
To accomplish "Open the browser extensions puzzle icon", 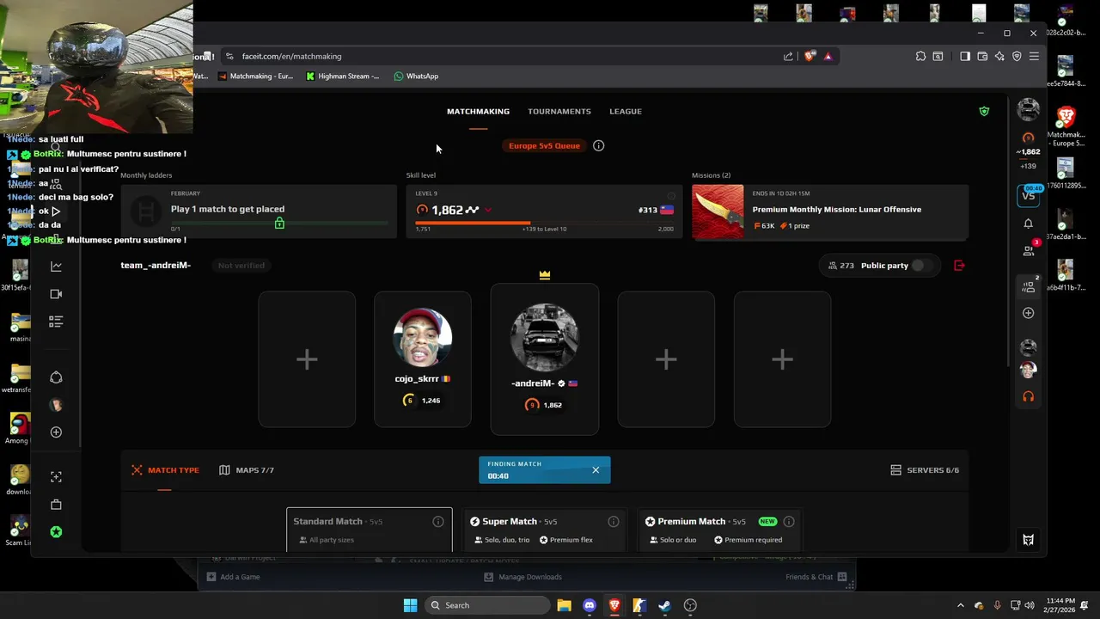I will point(920,56).
